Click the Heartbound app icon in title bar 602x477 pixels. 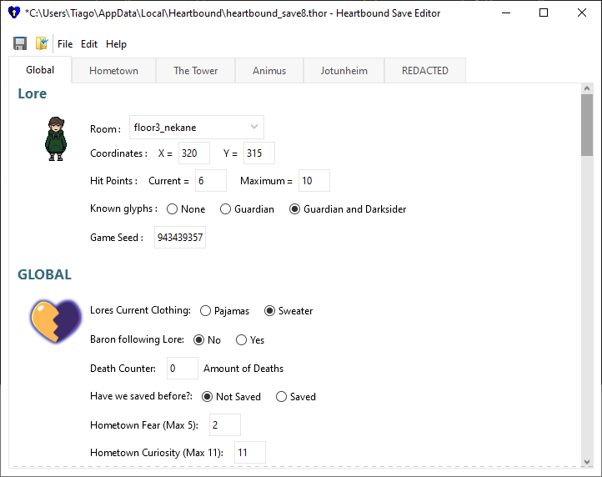pos(13,13)
